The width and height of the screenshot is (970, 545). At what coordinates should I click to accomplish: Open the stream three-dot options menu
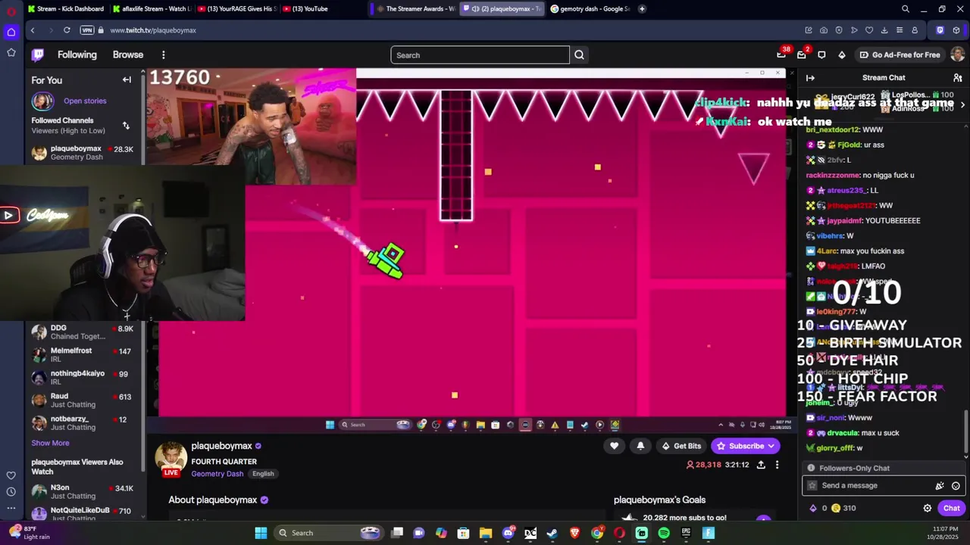point(777,465)
